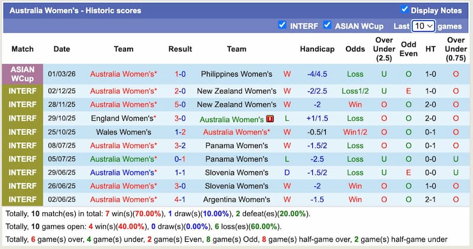Screen dimensions: 473x249
Task: Click the Handicap column header
Action: click(x=317, y=49)
